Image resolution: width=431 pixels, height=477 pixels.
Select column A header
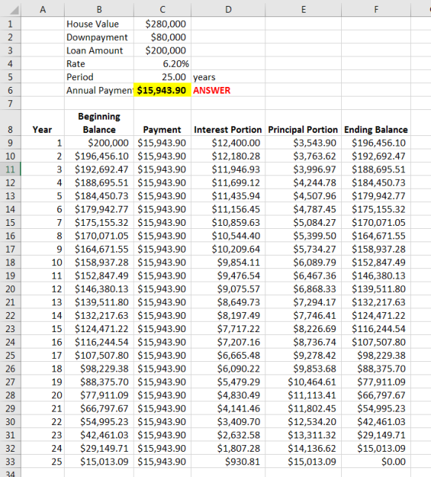coord(42,10)
